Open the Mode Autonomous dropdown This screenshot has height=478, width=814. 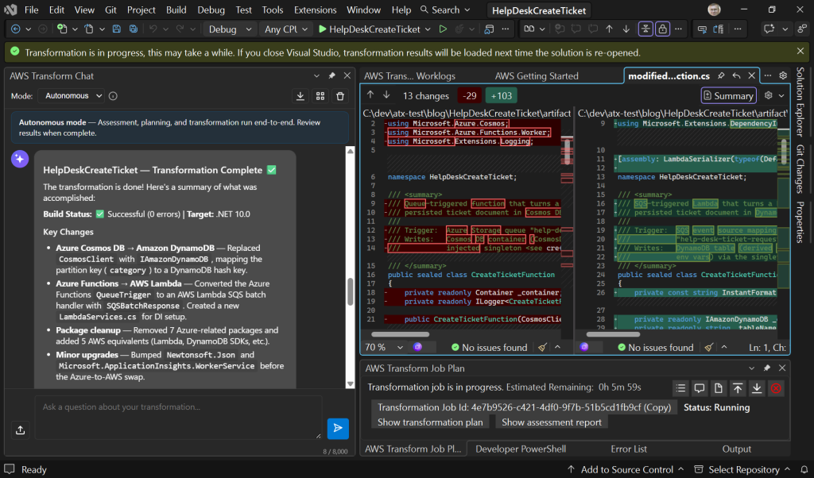[x=70, y=95]
